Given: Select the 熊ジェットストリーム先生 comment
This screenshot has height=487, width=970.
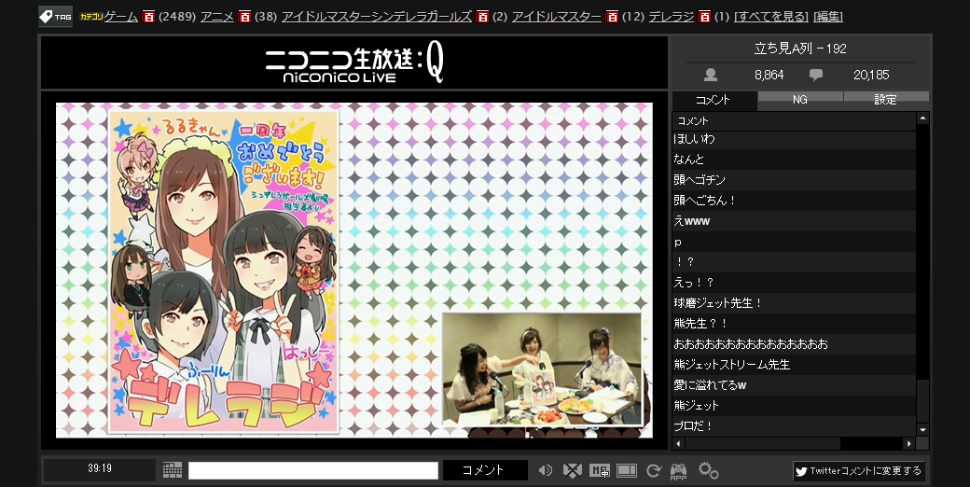Looking at the screenshot, I should [794, 365].
